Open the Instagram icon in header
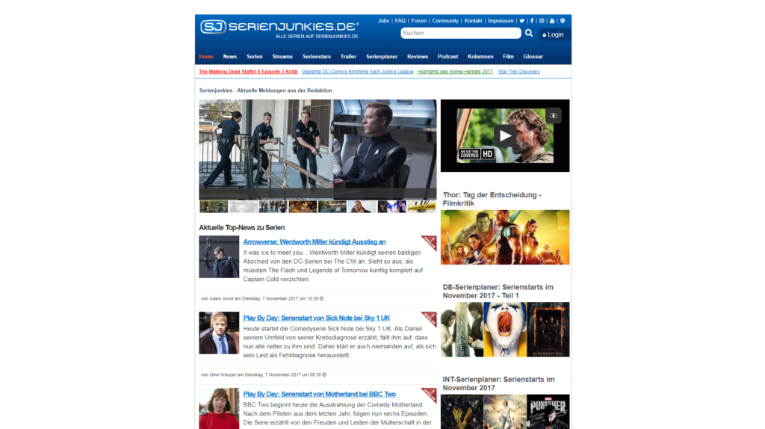Image resolution: width=765 pixels, height=429 pixels. pyautogui.click(x=542, y=21)
